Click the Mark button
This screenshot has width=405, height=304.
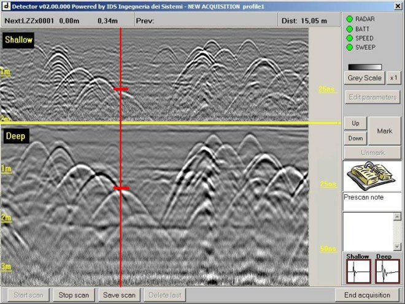[385, 131]
